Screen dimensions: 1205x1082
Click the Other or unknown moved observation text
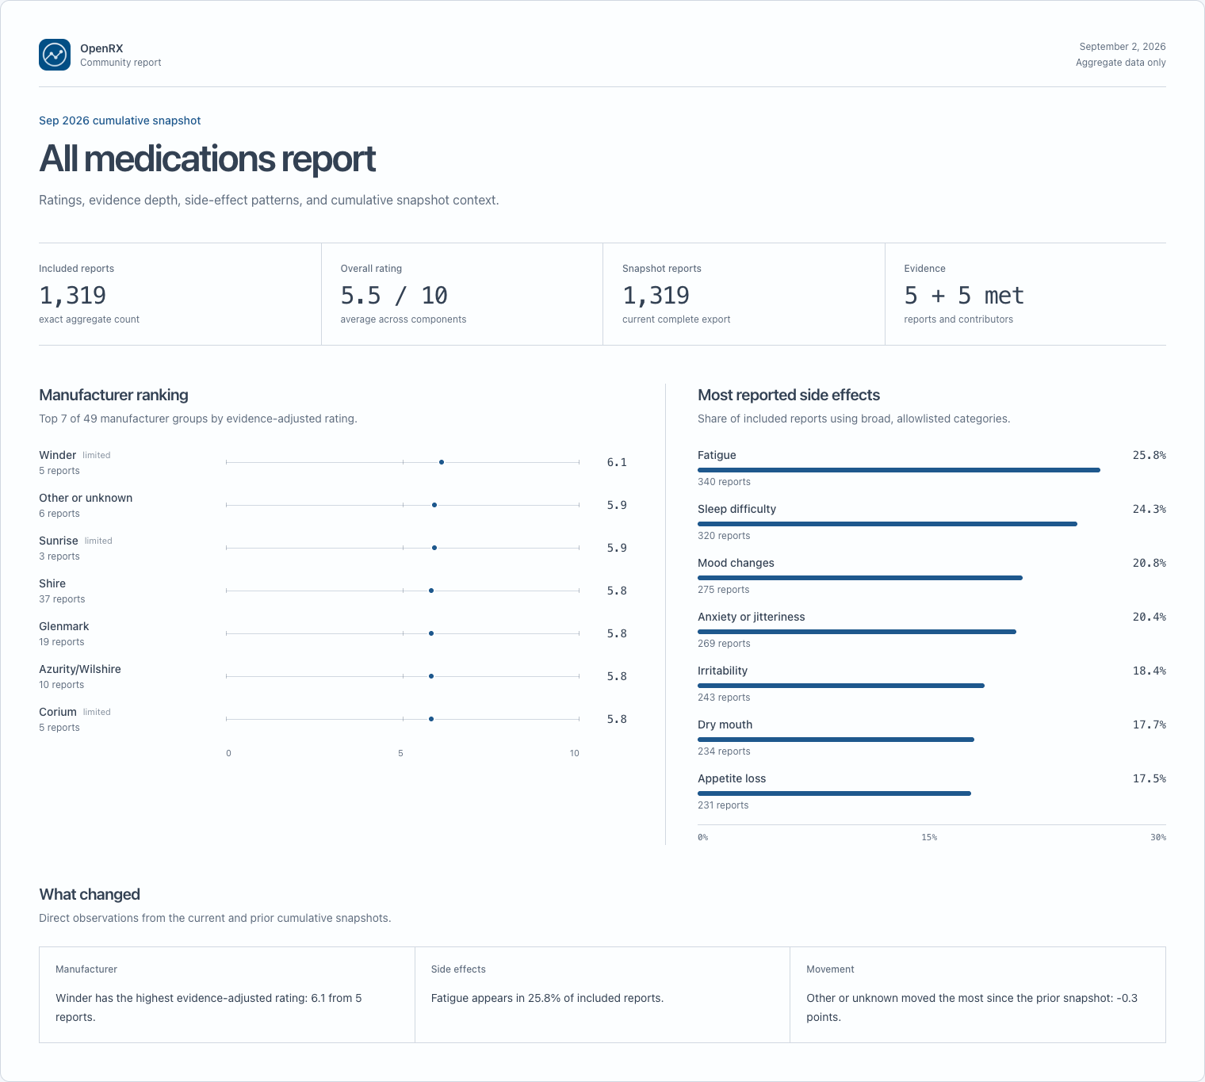click(x=972, y=1007)
